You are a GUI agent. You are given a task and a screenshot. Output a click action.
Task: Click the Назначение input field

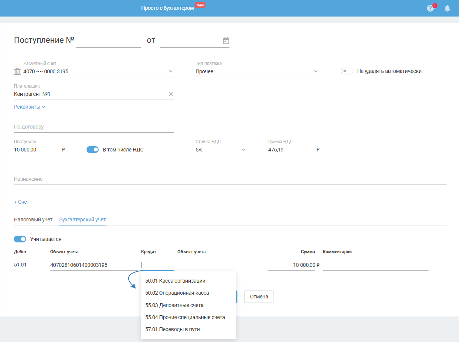pos(230,179)
